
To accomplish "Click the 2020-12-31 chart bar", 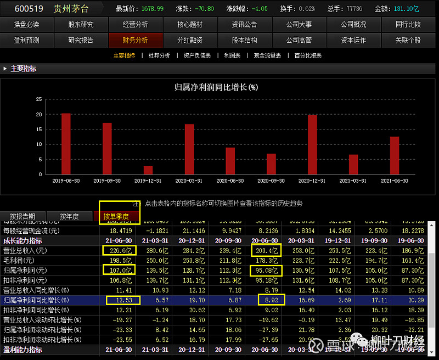I will (x=312, y=145).
